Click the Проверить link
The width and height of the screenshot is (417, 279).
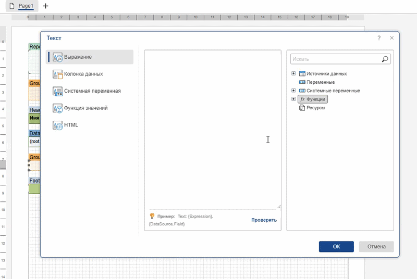tap(264, 220)
